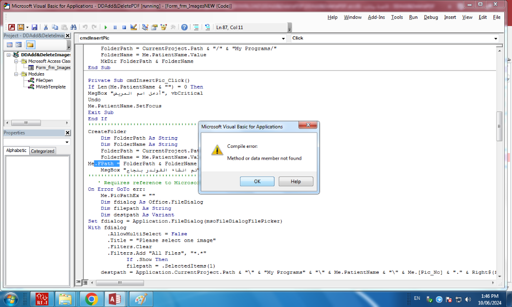Viewport: 512px width, 307px height.
Task: Open the Tools menu
Action: (397, 17)
